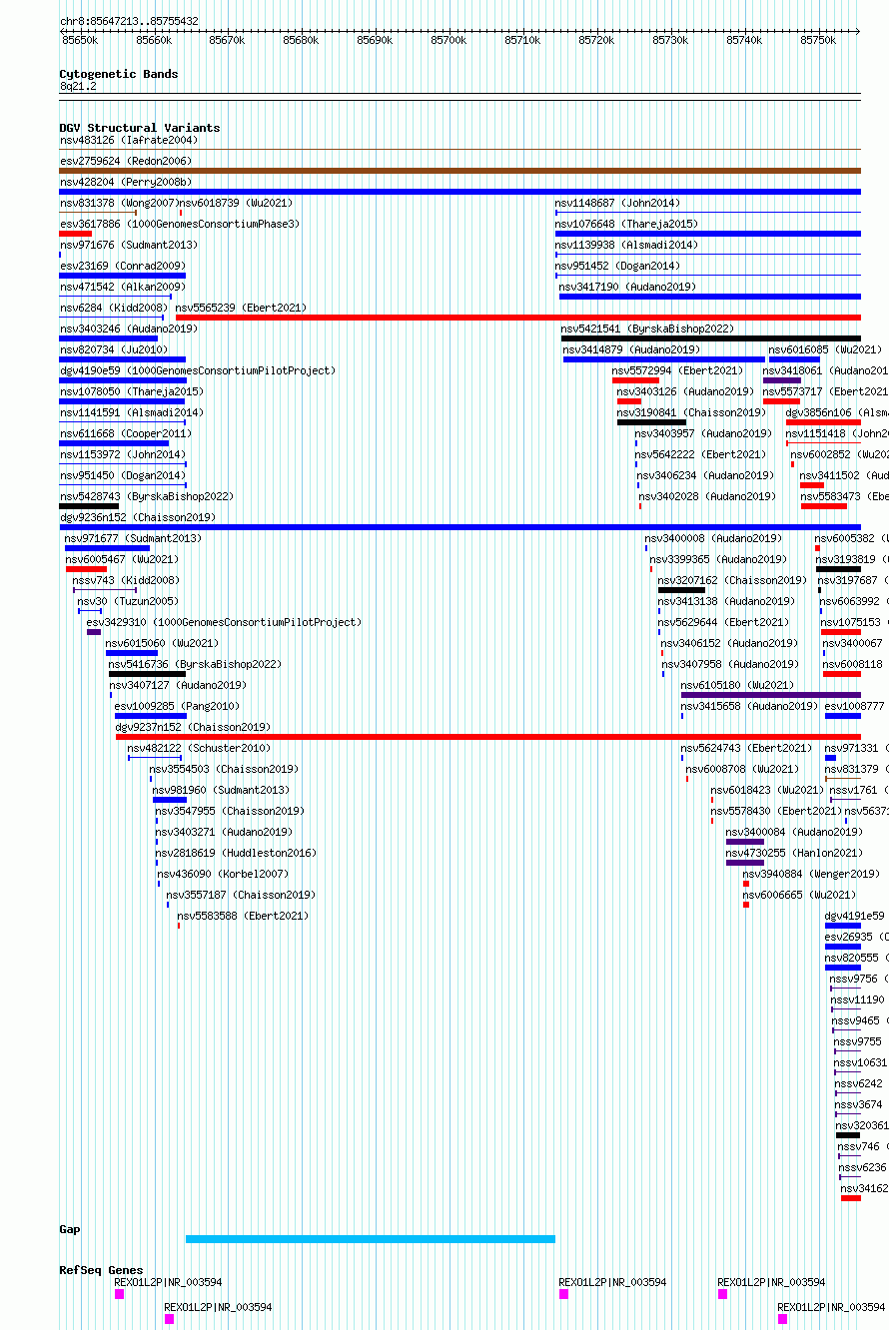
Task: Click the light-blue Gap track bar
Action: click(x=371, y=1239)
